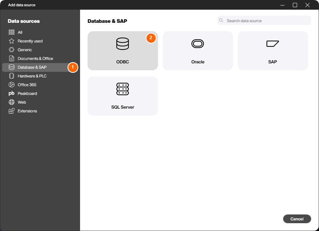Click the Recently used star icon
Viewport: 319px width, 231px height.
pos(12,41)
